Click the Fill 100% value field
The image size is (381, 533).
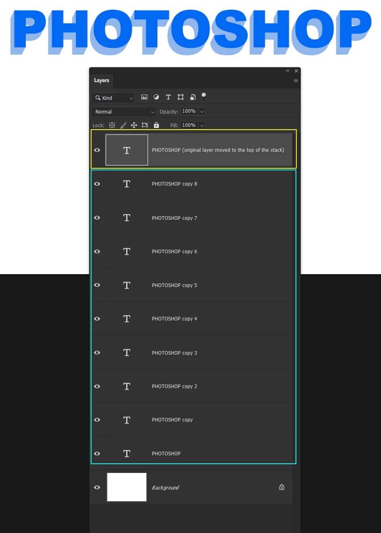pyautogui.click(x=189, y=125)
